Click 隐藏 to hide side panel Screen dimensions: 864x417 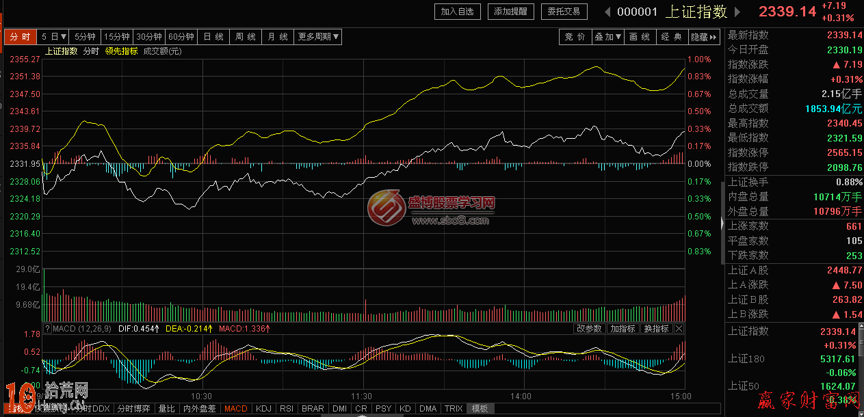(704, 37)
